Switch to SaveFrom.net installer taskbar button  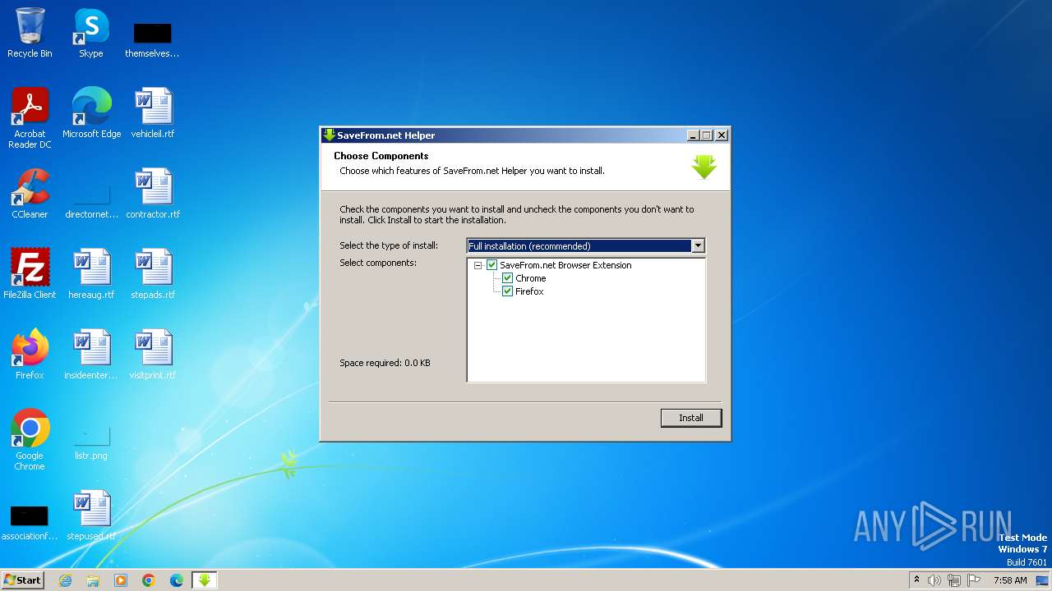click(205, 580)
